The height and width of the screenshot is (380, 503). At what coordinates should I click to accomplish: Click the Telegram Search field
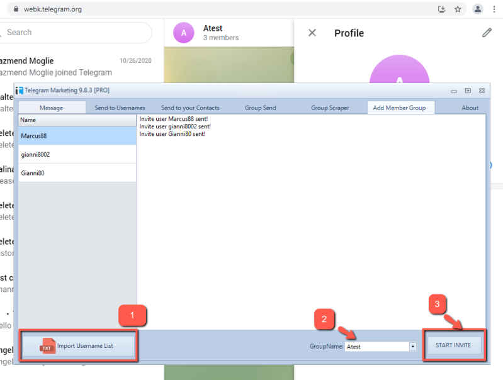coord(76,32)
